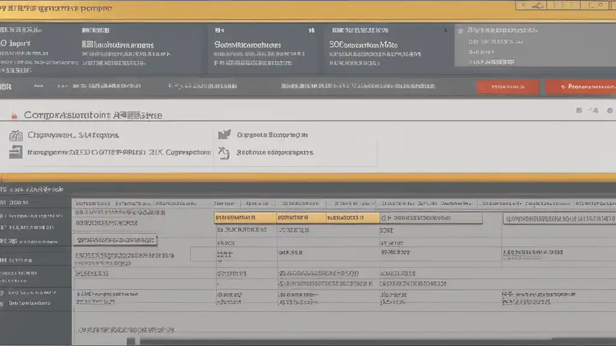Click the building chart icon in the white panel

[x=16, y=136]
